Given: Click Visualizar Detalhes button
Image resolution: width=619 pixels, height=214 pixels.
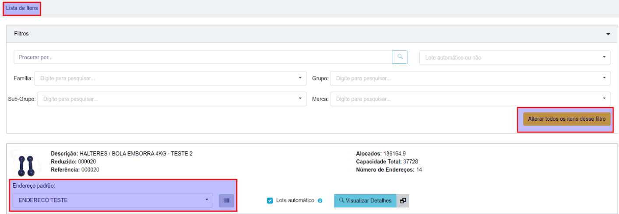Looking at the screenshot, I should [x=365, y=200].
